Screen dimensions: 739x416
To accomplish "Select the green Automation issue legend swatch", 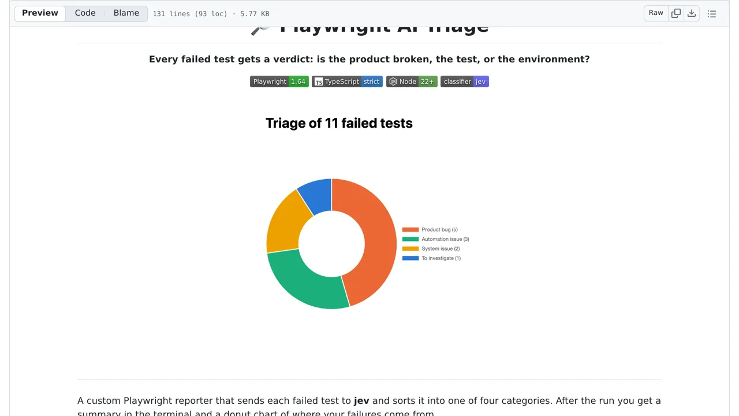I will coord(410,239).
